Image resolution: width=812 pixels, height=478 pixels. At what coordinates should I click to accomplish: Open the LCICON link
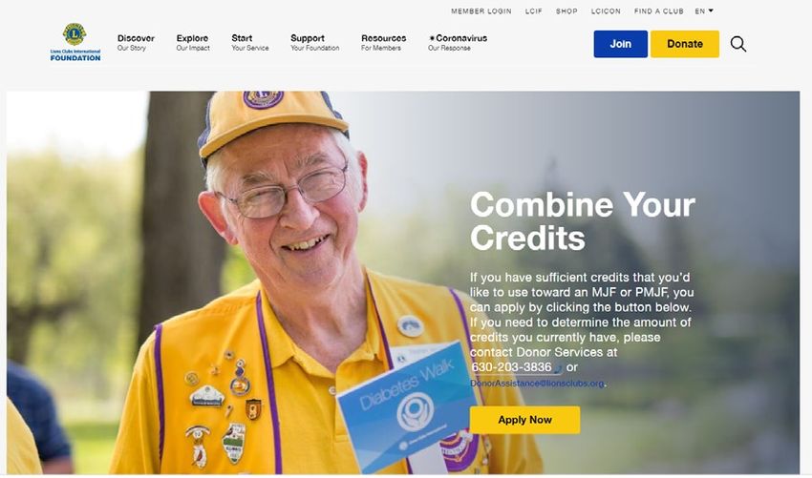tap(606, 10)
